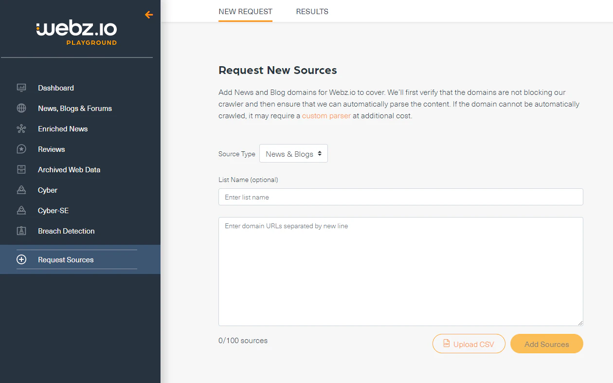Select the Reviews star icon
The width and height of the screenshot is (613, 383).
[x=21, y=149]
